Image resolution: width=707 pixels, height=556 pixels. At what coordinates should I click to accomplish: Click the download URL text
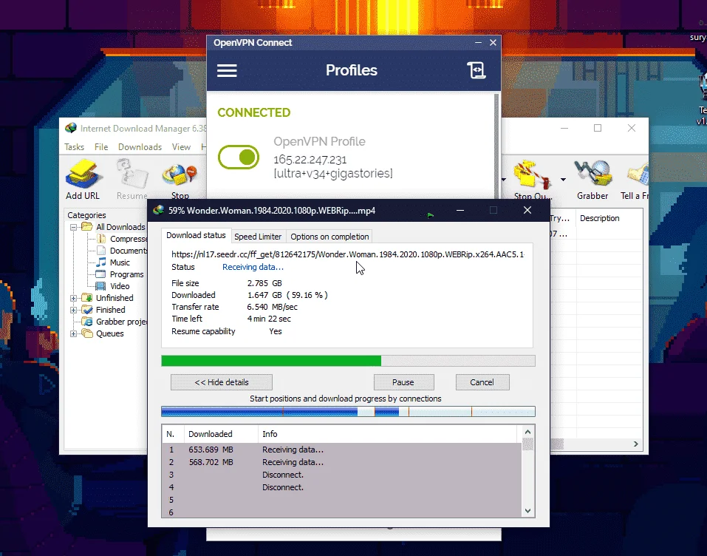click(348, 254)
